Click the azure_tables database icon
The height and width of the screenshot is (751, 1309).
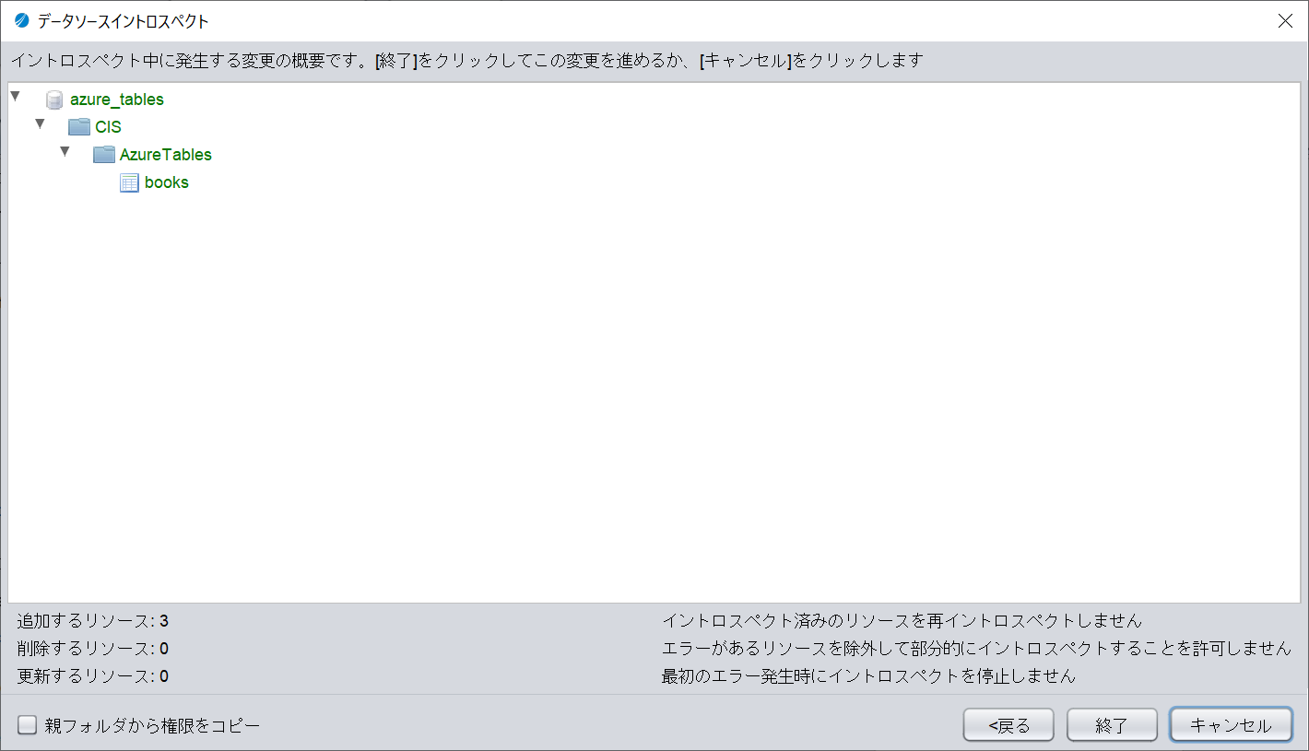[x=54, y=100]
